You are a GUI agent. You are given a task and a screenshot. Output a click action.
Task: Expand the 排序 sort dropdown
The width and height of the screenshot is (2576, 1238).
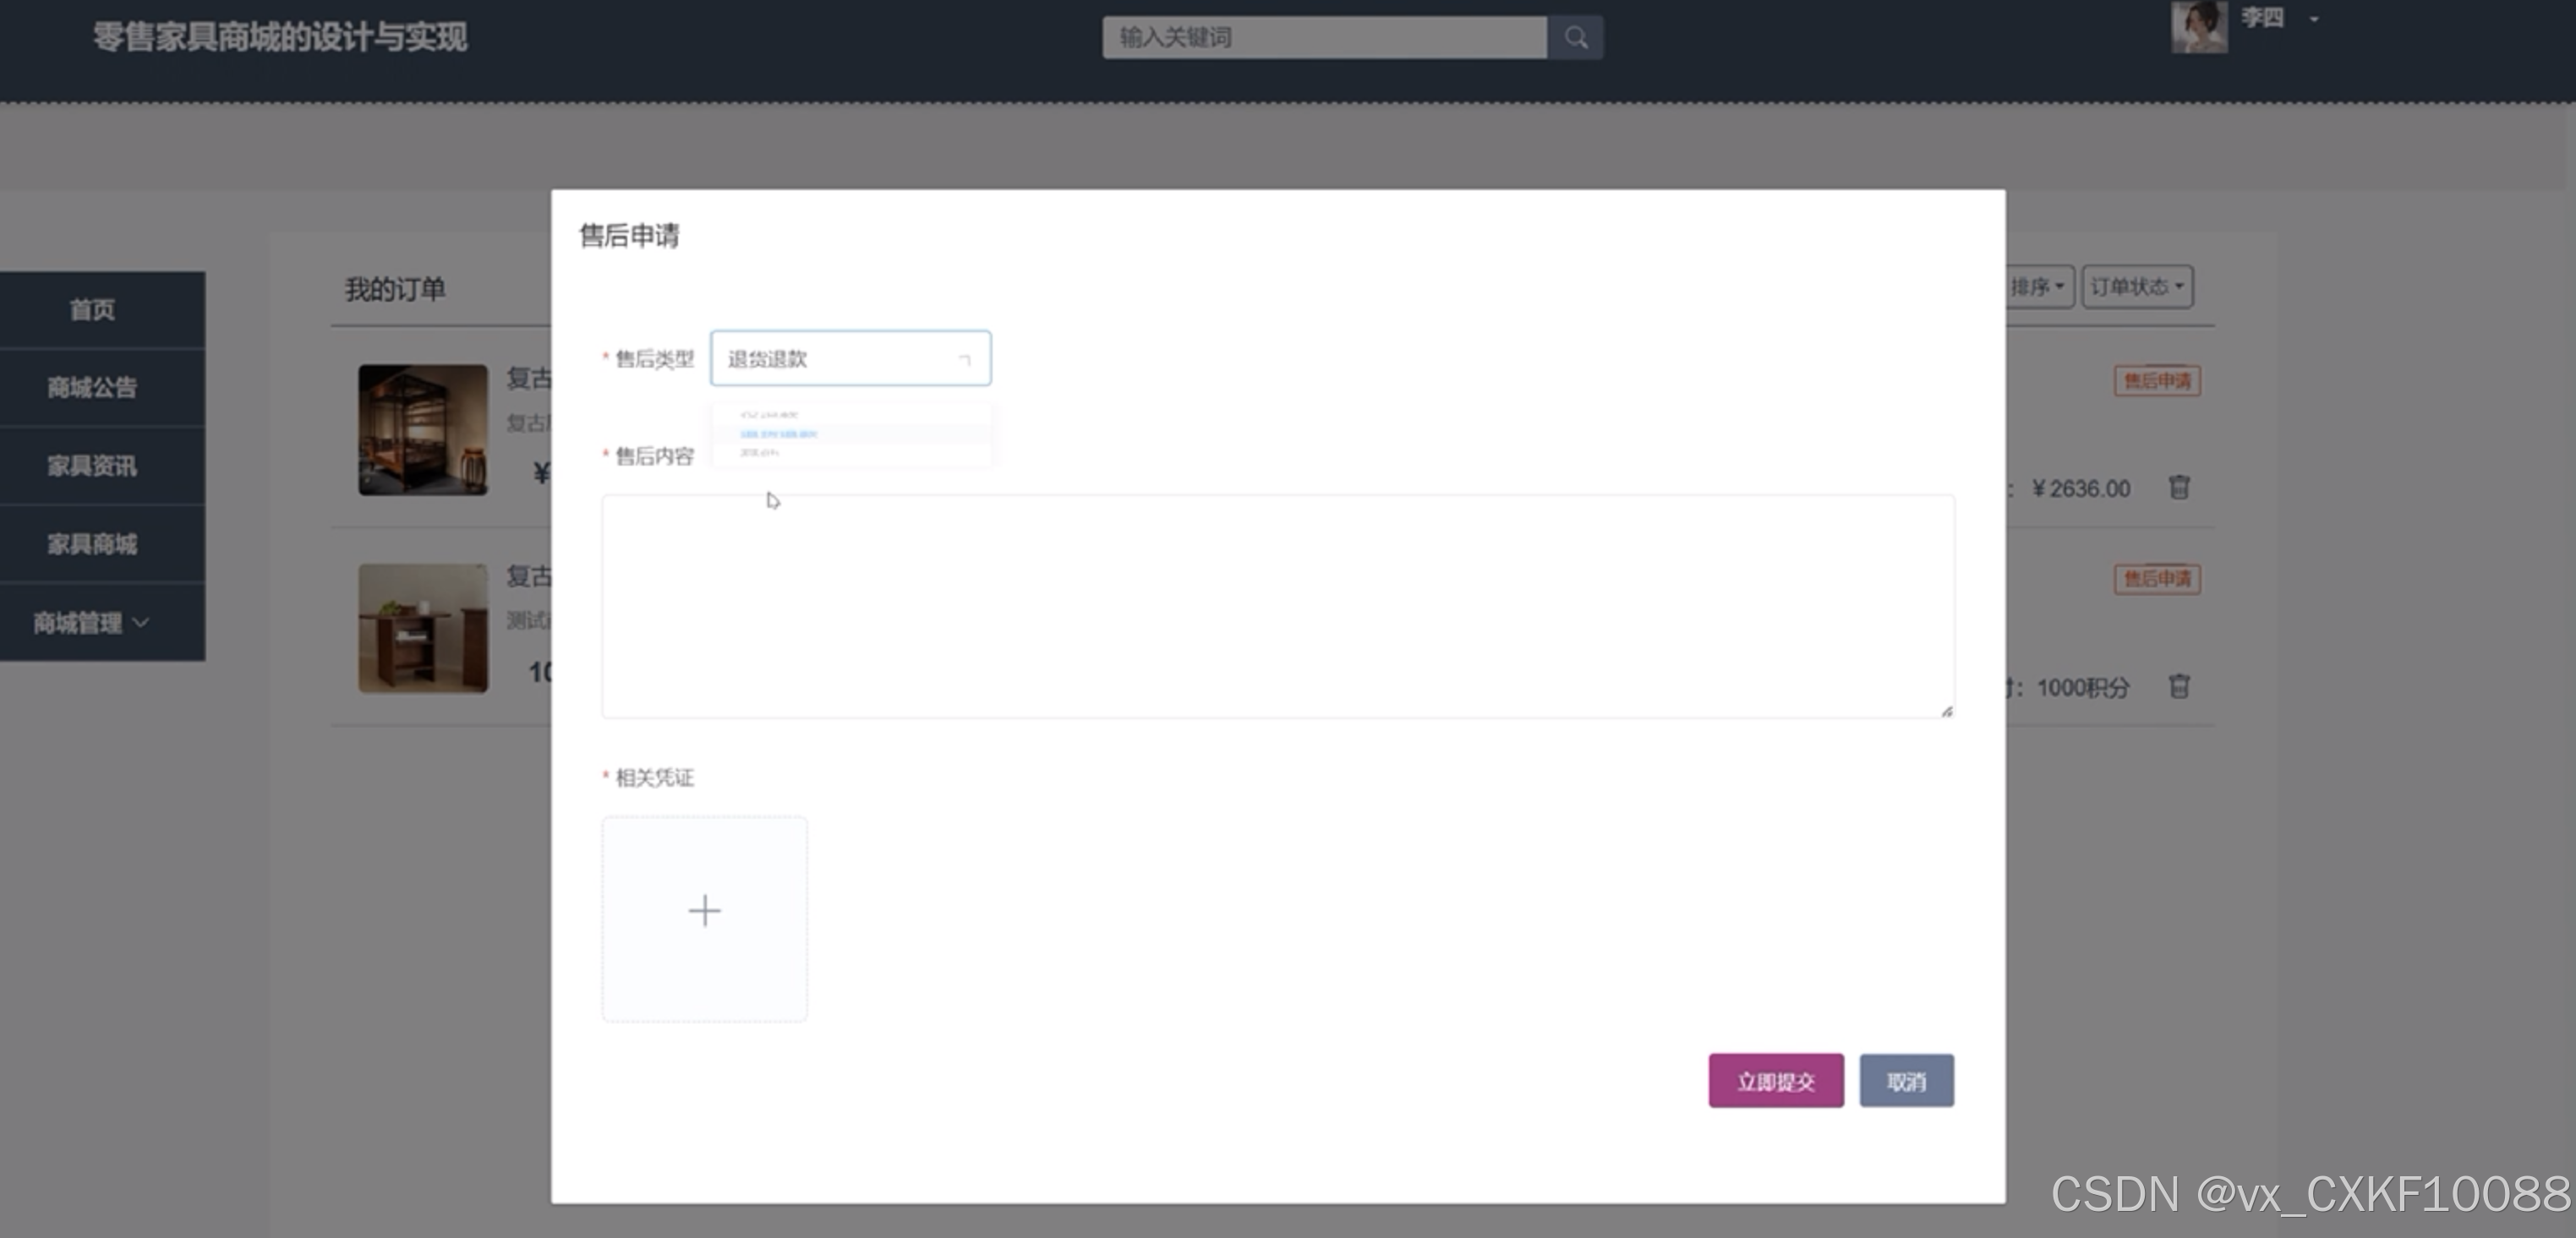[x=2038, y=286]
